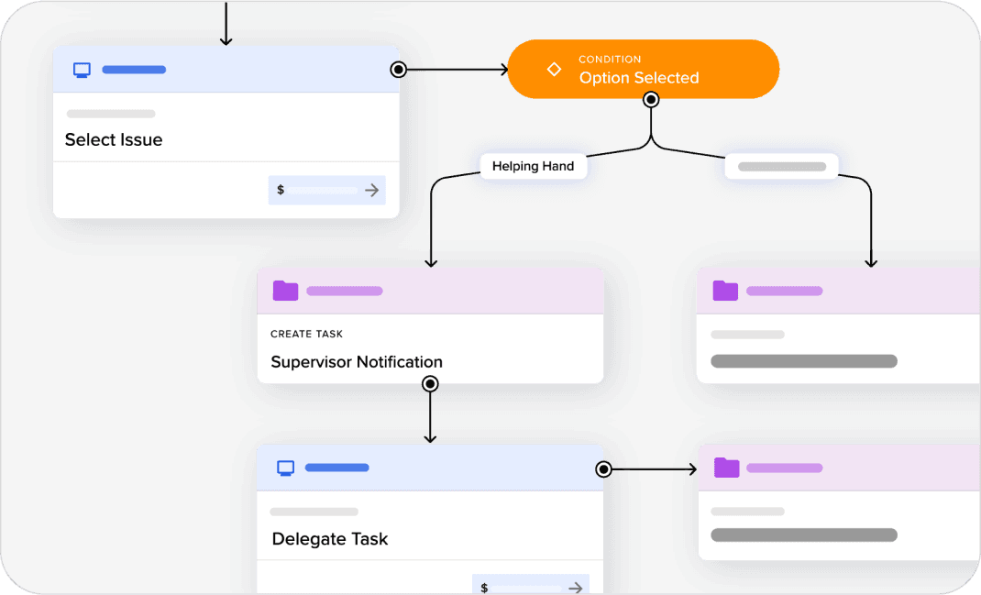
Task: Click the connector dot below Option Selected
Action: [651, 100]
